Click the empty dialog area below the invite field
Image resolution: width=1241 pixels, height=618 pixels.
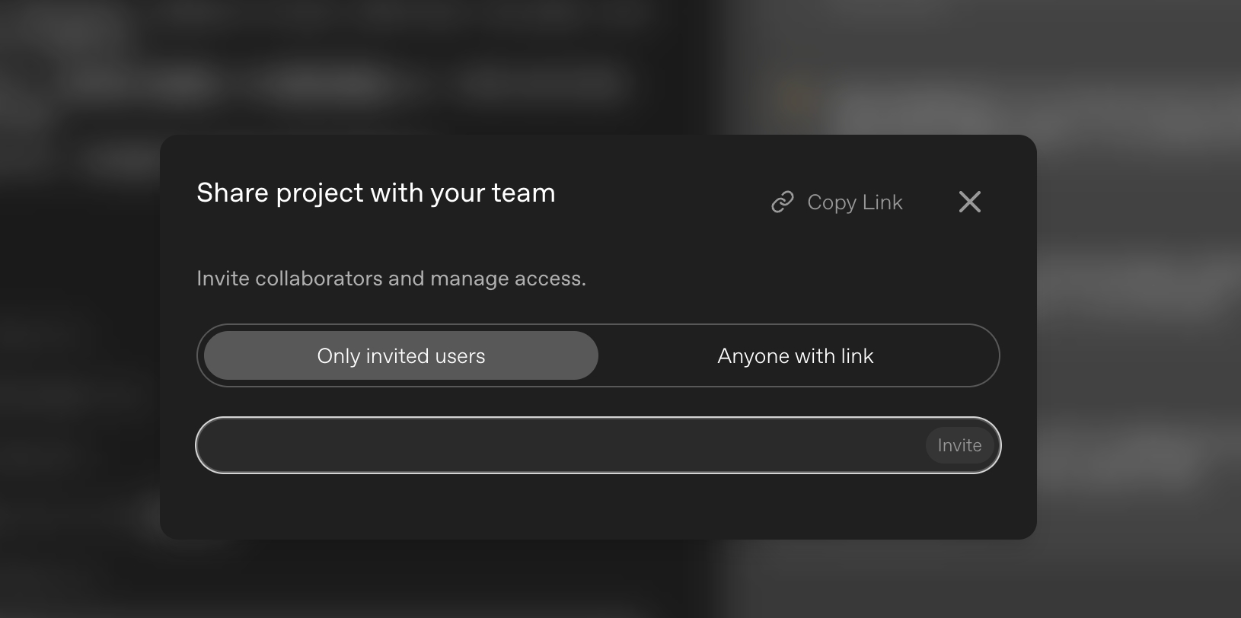tap(598, 506)
